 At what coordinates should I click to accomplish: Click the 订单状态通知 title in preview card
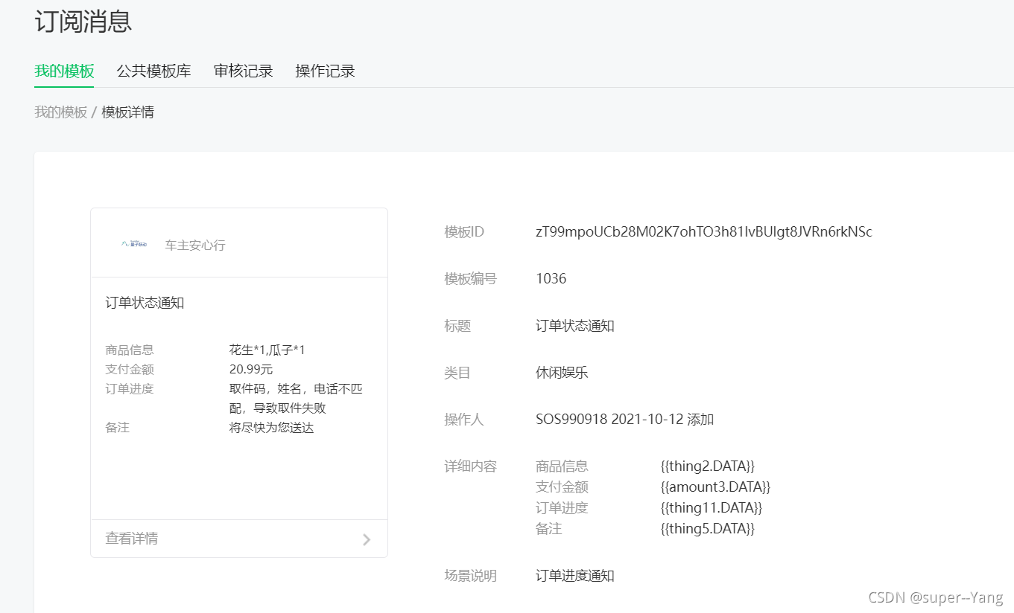coord(145,303)
